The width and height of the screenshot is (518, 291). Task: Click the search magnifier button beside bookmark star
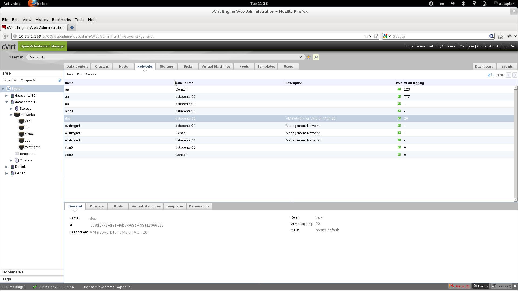point(316,57)
